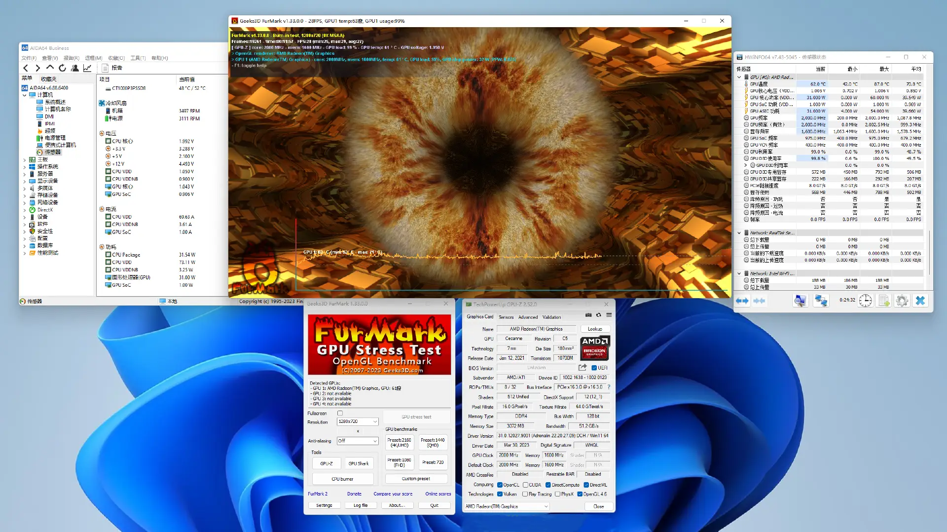
Task: Toggle OpenCL checkbox in GPU-Z
Action: pos(500,485)
